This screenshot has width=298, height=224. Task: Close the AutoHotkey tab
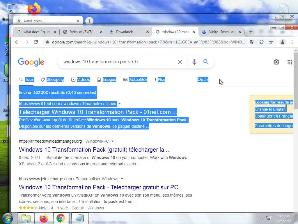pos(78,21)
